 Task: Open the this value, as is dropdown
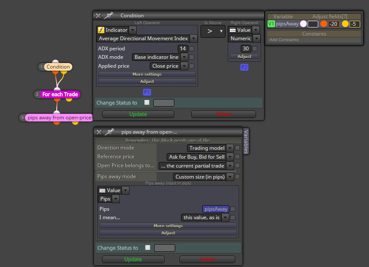[x=226, y=217]
